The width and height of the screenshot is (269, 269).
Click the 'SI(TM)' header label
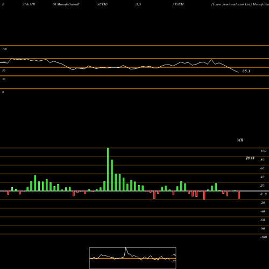pyautogui.click(x=102, y=4)
